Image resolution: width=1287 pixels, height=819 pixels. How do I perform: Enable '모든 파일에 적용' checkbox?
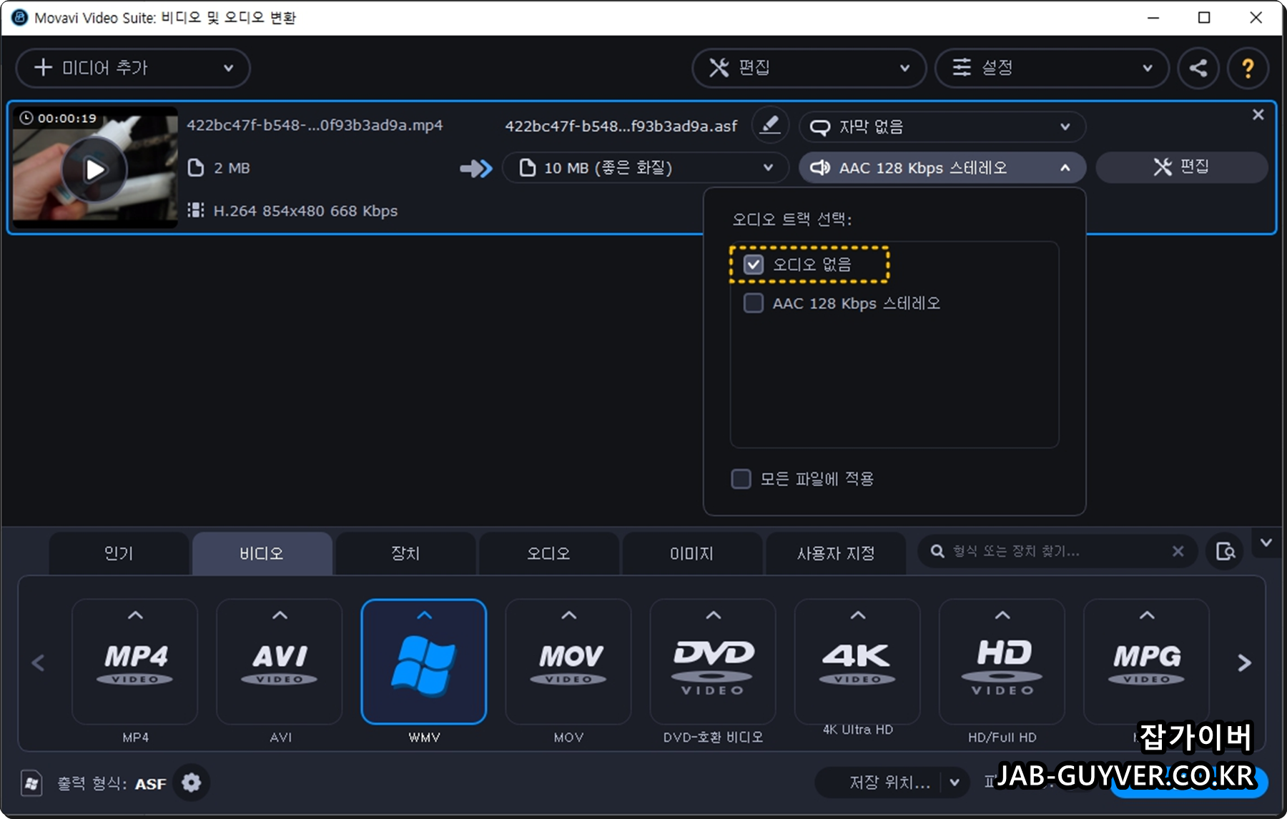coord(741,479)
